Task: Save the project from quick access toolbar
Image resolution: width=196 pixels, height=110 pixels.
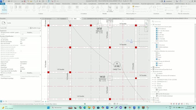Action: [9, 1]
